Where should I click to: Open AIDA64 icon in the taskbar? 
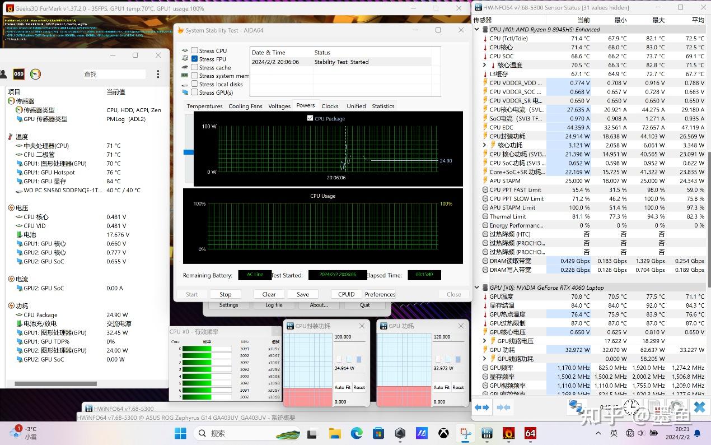[x=530, y=433]
